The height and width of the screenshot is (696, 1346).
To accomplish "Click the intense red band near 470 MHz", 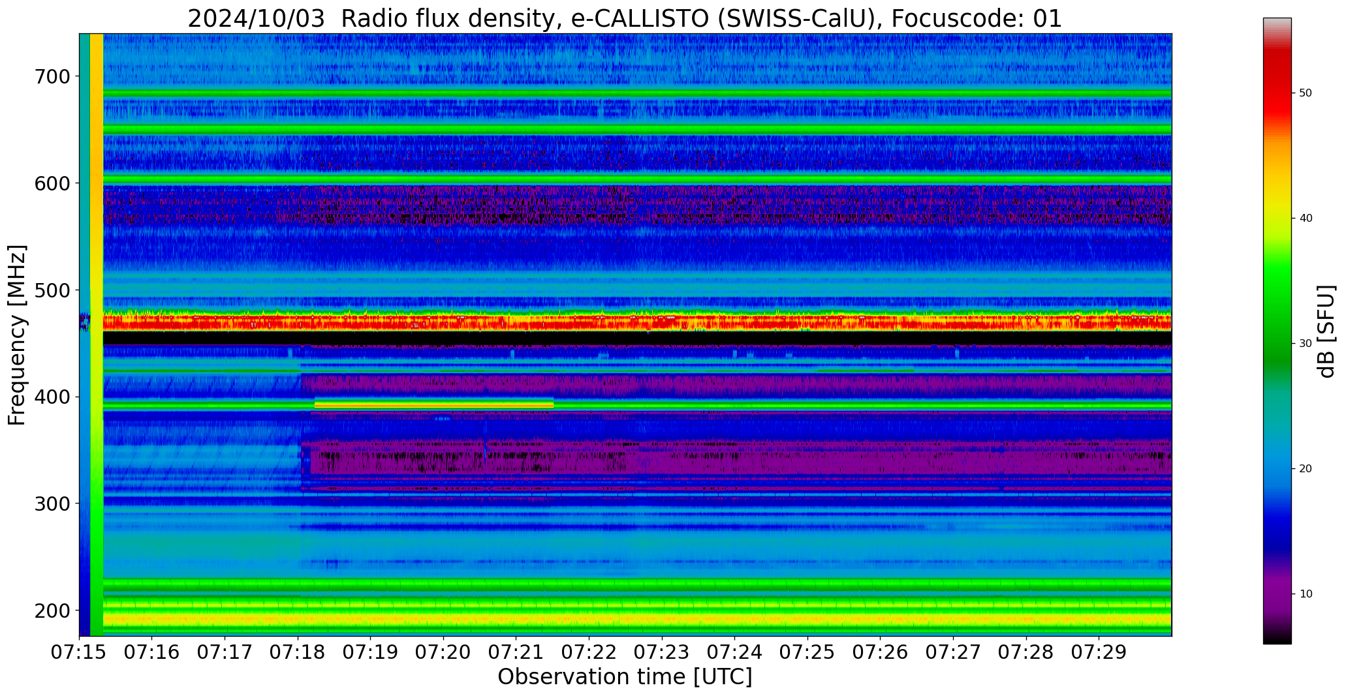I will pyautogui.click(x=637, y=322).
